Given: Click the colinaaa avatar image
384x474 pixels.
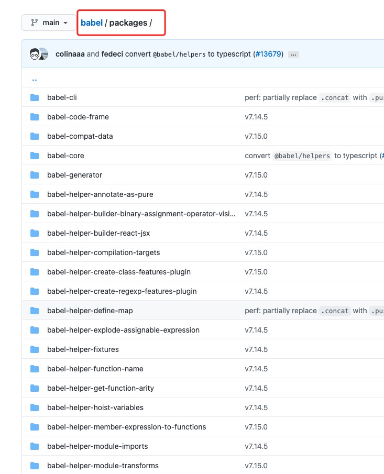Looking at the screenshot, I should click(35, 54).
